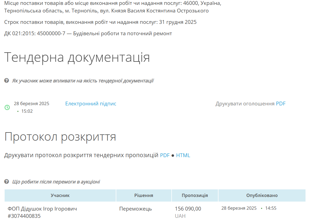
Task: Click the 'Протокол розкриття' heading
Action: pyautogui.click(x=60, y=137)
